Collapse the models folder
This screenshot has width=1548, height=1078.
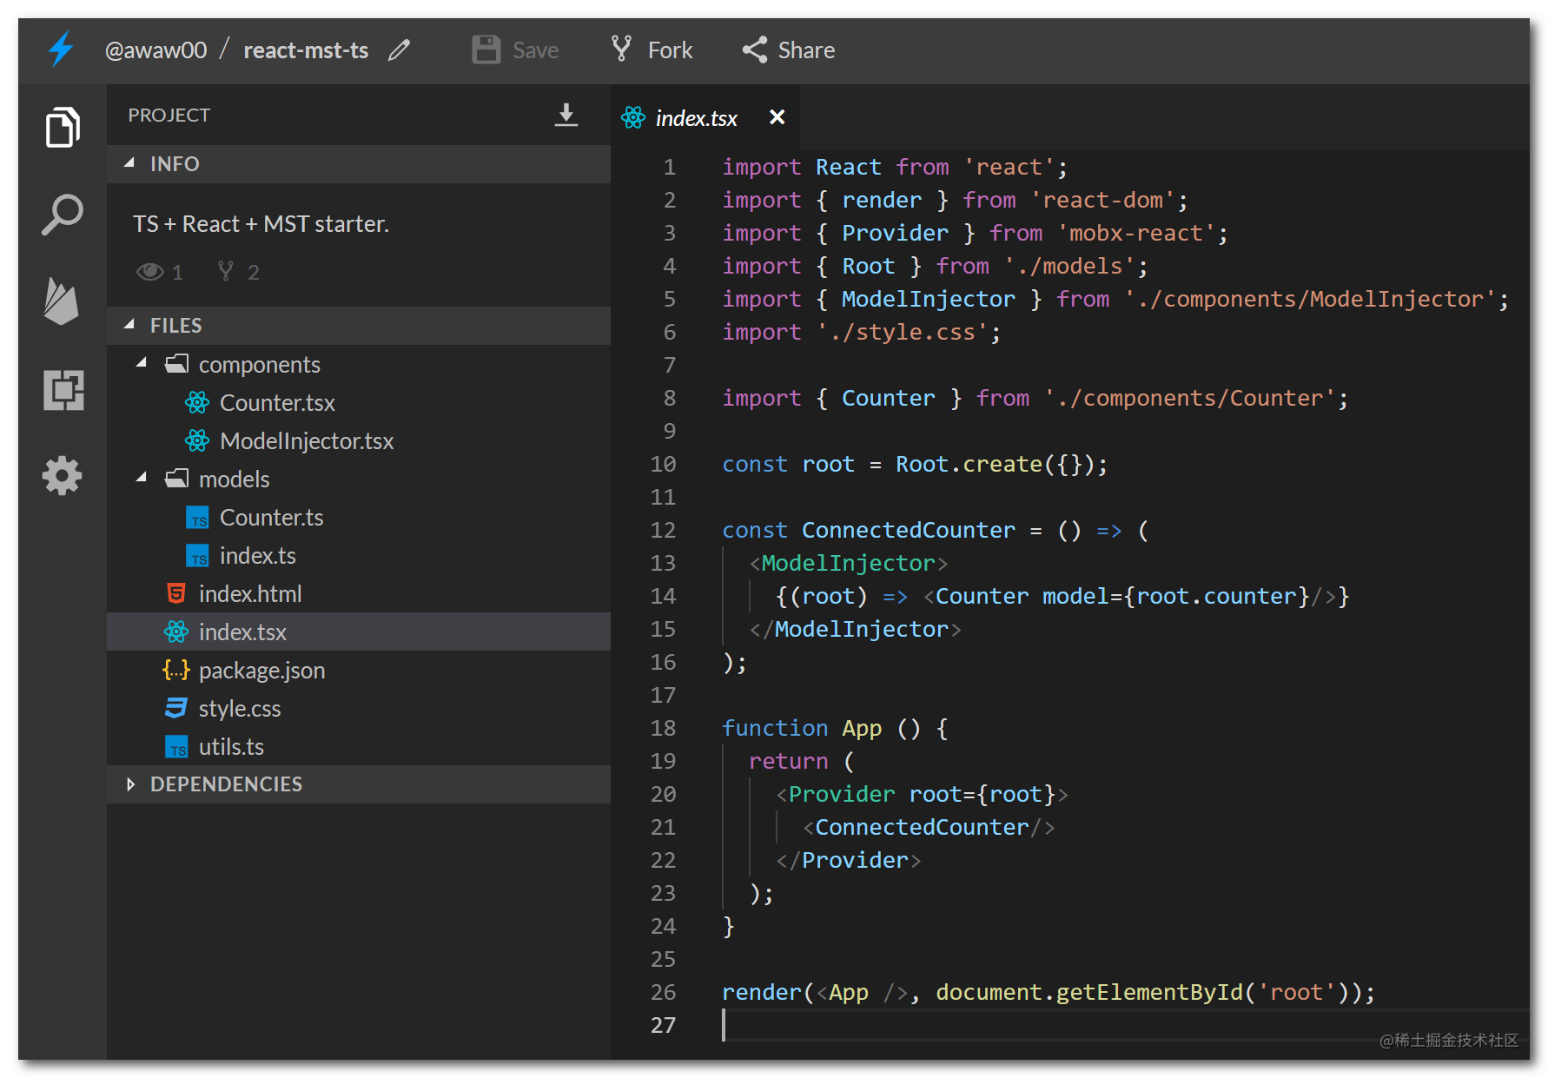tap(142, 479)
